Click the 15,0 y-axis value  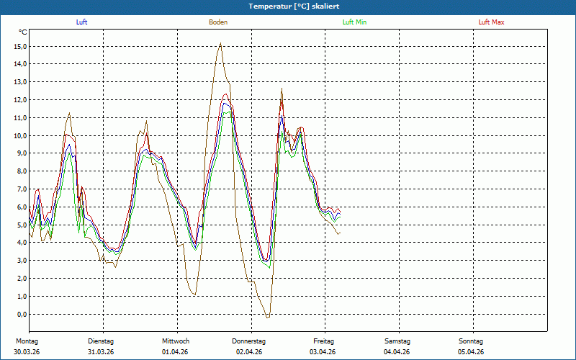(x=20, y=46)
